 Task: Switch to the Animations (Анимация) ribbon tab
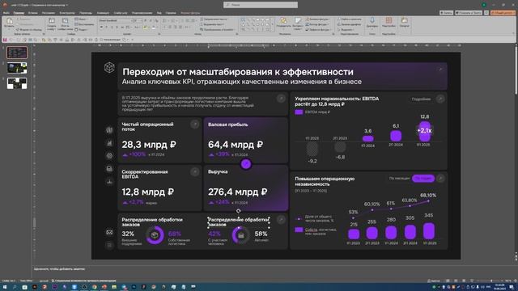click(103, 13)
